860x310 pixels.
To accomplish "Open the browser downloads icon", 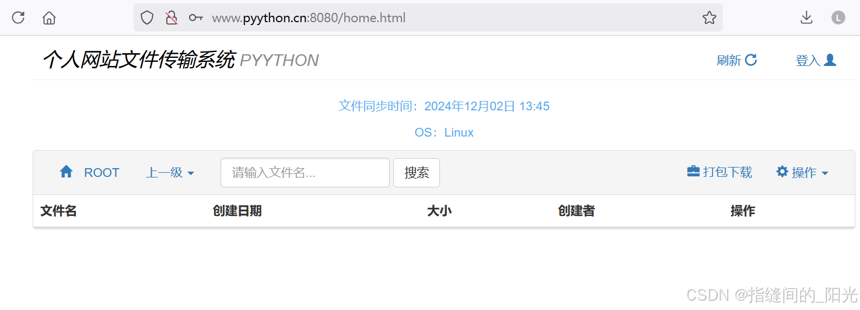I will click(x=806, y=18).
